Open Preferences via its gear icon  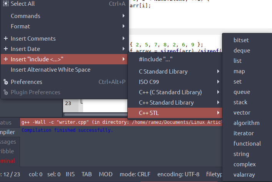(6, 82)
